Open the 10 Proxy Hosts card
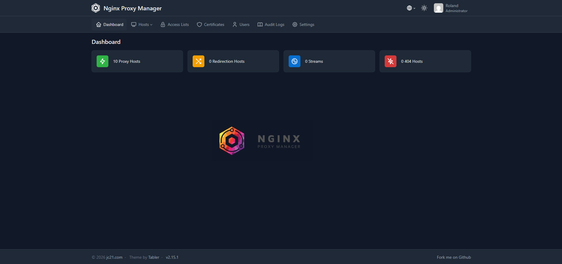Image resolution: width=562 pixels, height=264 pixels. [x=137, y=61]
